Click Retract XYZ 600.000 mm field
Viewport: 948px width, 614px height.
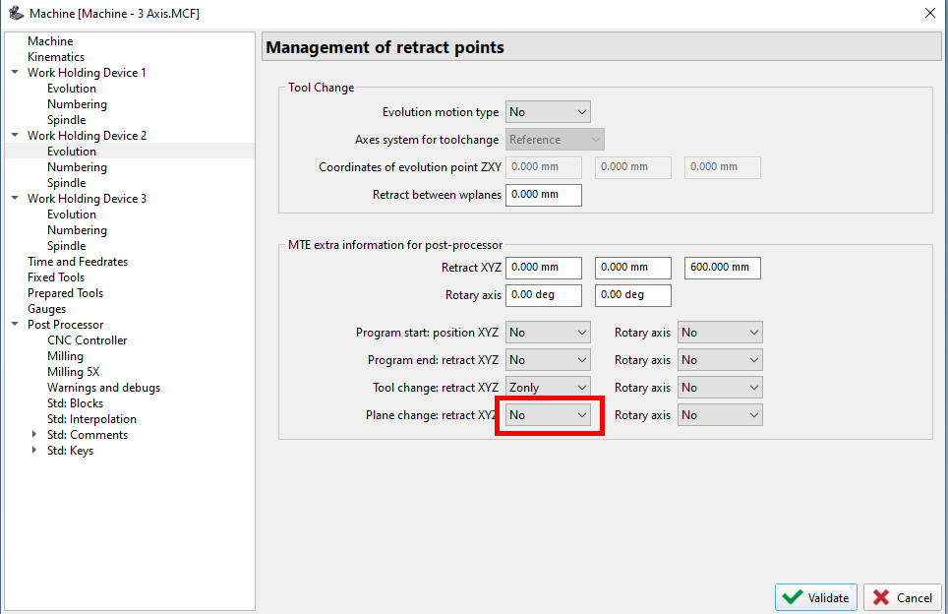(x=723, y=268)
